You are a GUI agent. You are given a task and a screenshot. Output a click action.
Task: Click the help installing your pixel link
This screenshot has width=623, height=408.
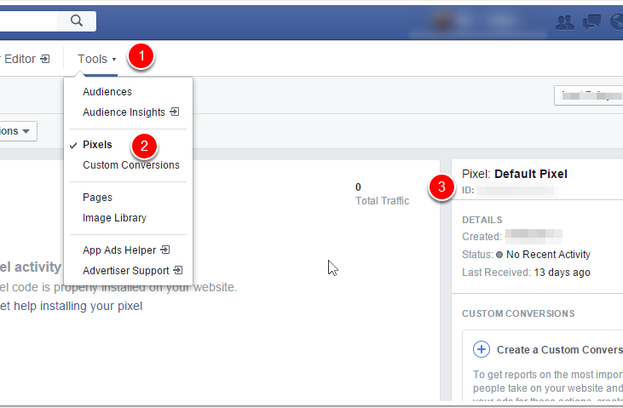tap(71, 307)
